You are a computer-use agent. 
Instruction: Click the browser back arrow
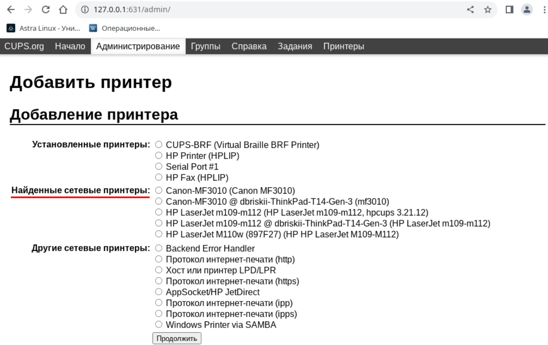click(11, 10)
